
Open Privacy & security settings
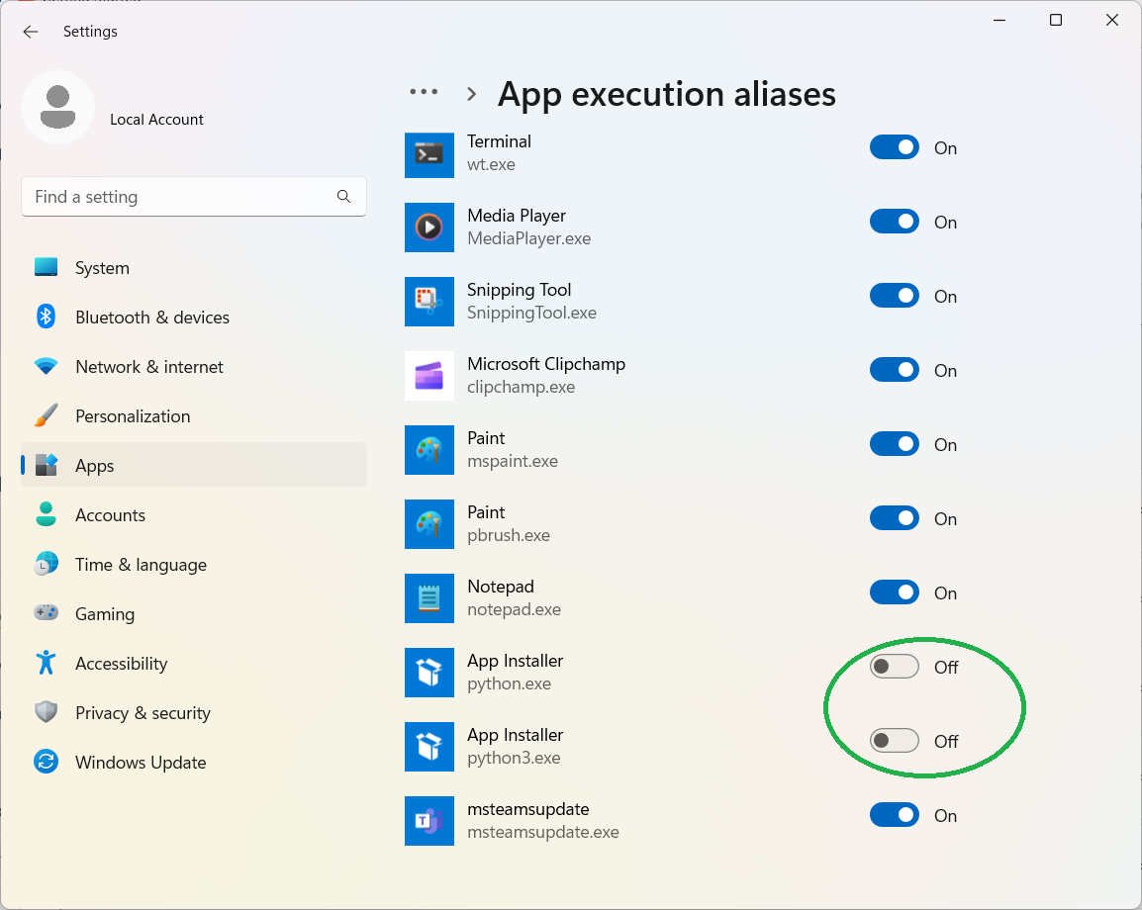[x=194, y=713]
